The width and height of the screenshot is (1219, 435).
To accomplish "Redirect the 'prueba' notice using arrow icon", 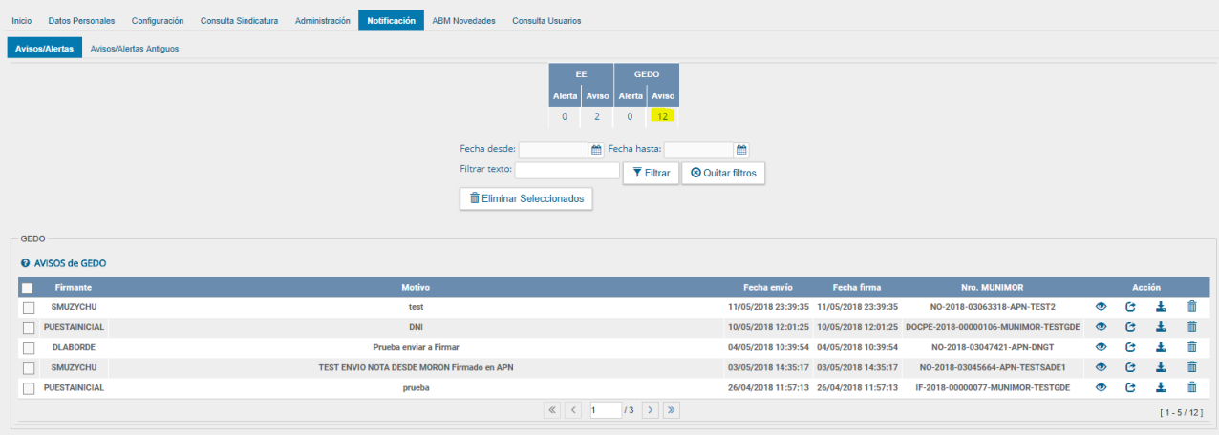I will click(x=1131, y=387).
